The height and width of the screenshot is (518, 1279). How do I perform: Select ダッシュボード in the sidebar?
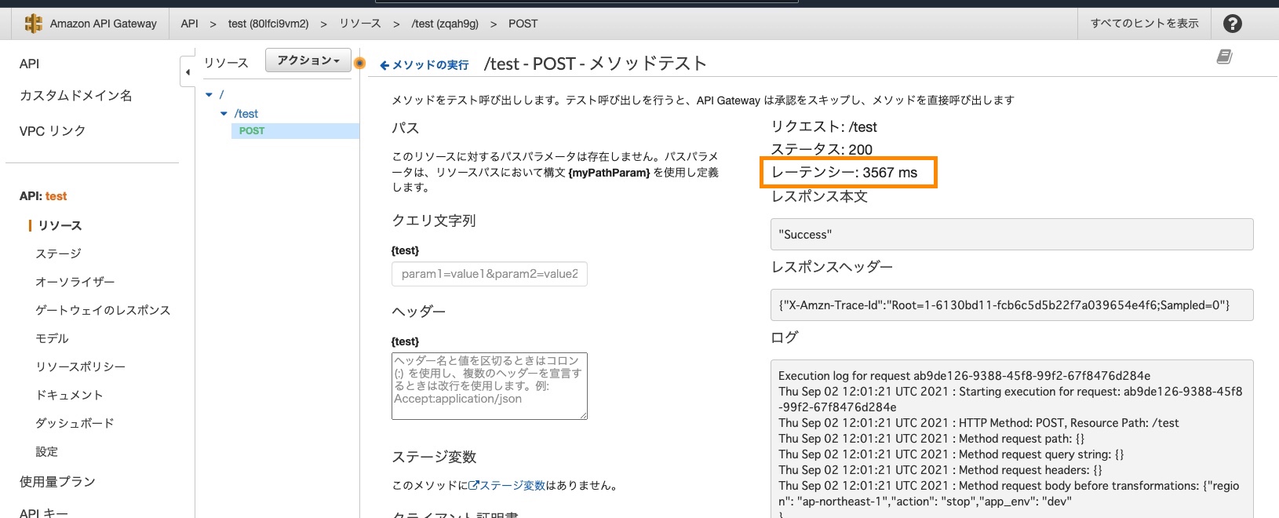(75, 424)
